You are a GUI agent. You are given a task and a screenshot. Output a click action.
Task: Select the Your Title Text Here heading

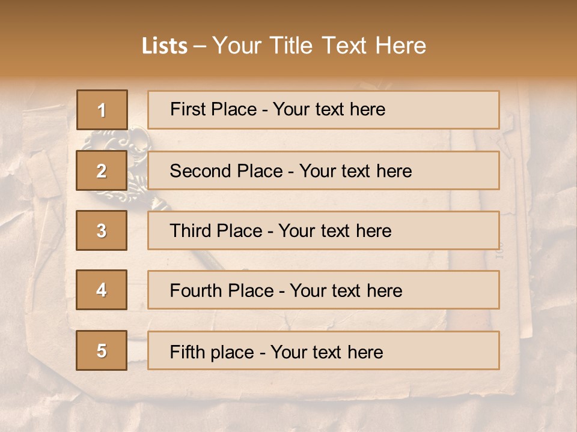(x=319, y=46)
